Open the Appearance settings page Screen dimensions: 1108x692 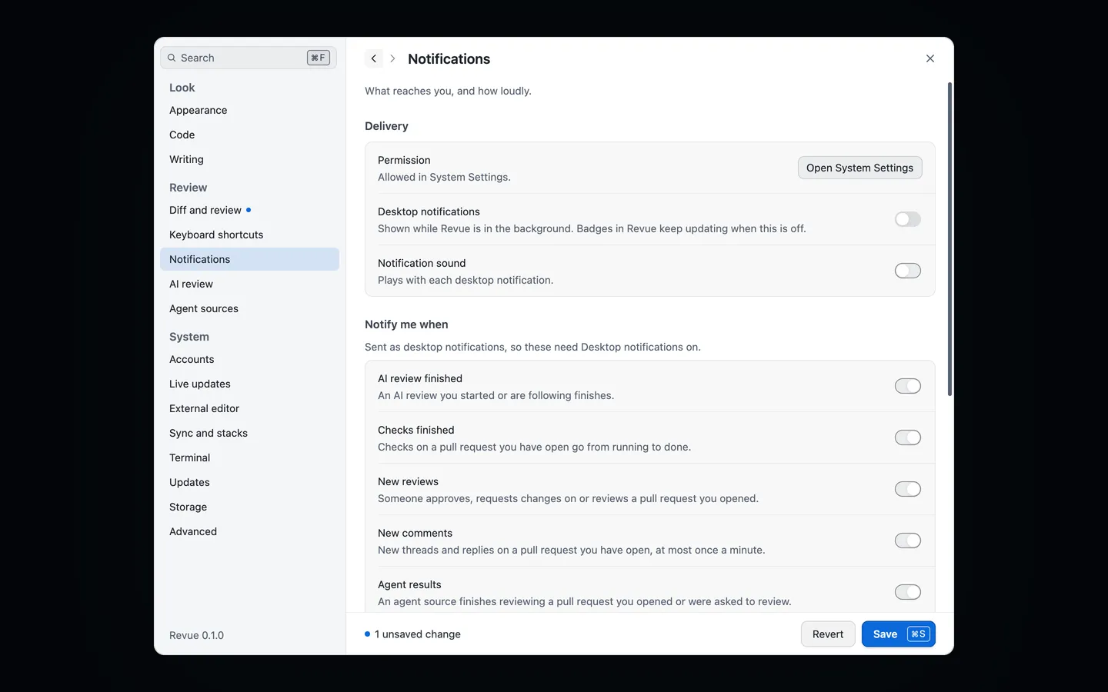pyautogui.click(x=249, y=110)
